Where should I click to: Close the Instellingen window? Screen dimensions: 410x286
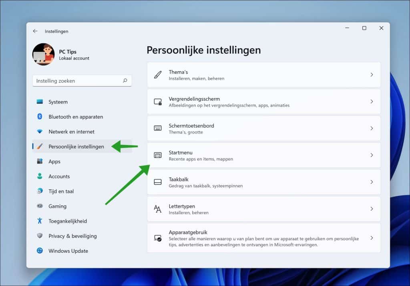point(381,28)
